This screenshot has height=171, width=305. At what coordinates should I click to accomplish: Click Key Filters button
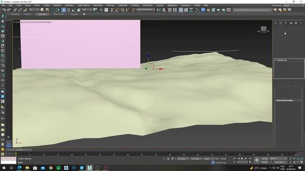[x=280, y=162]
